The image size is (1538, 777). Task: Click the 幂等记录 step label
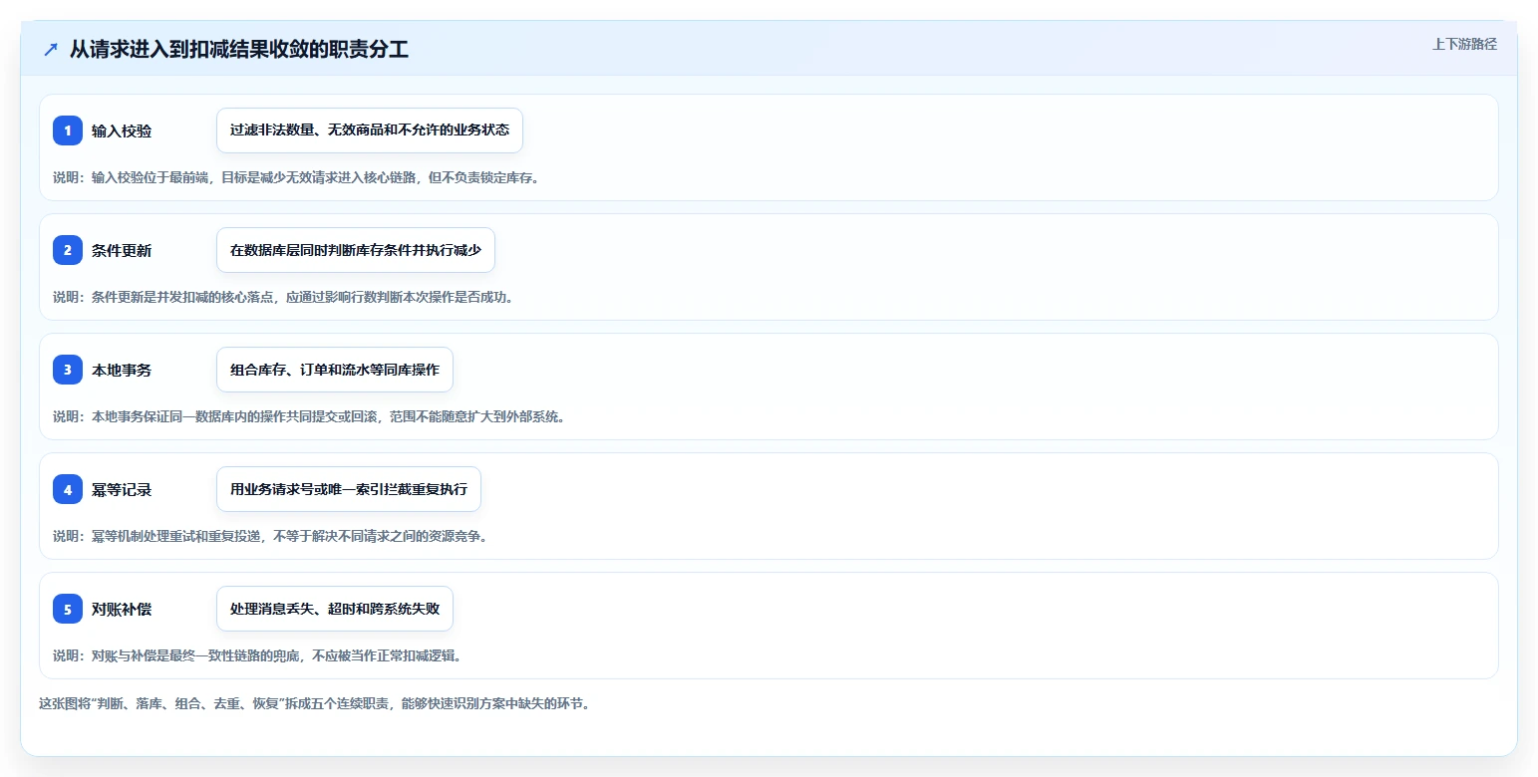[x=122, y=489]
